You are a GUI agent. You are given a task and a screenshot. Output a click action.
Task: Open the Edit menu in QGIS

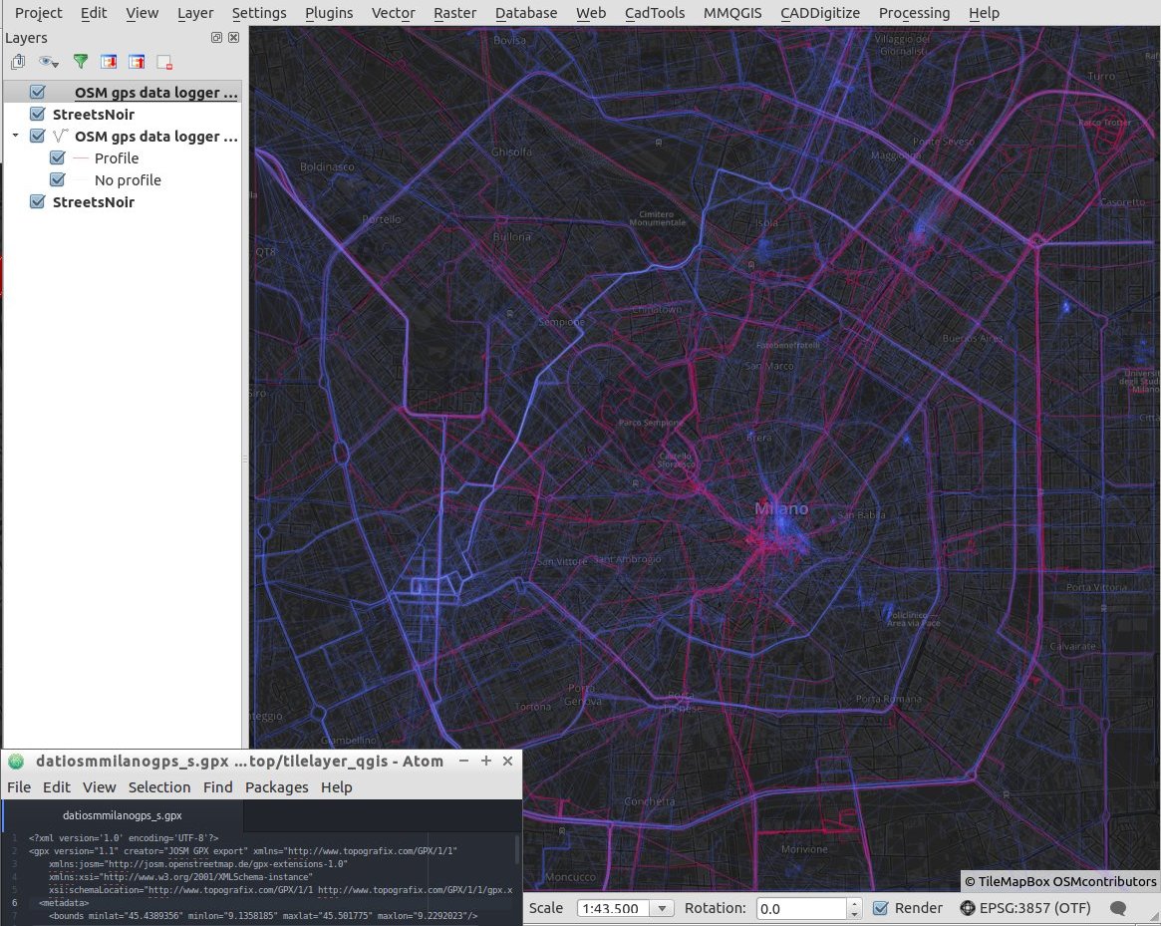tap(94, 13)
